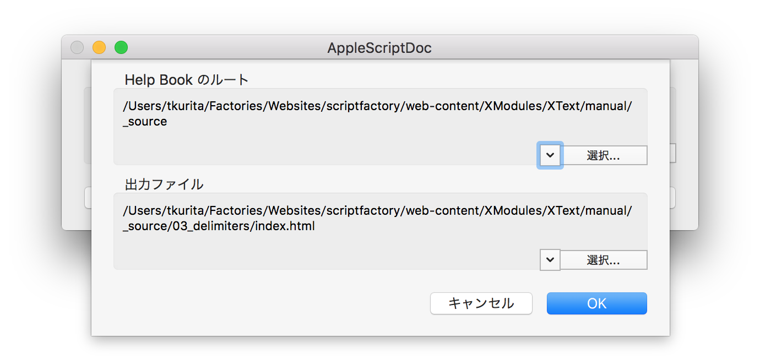Click the Help Book のルート label
760x359 pixels.
pos(187,80)
